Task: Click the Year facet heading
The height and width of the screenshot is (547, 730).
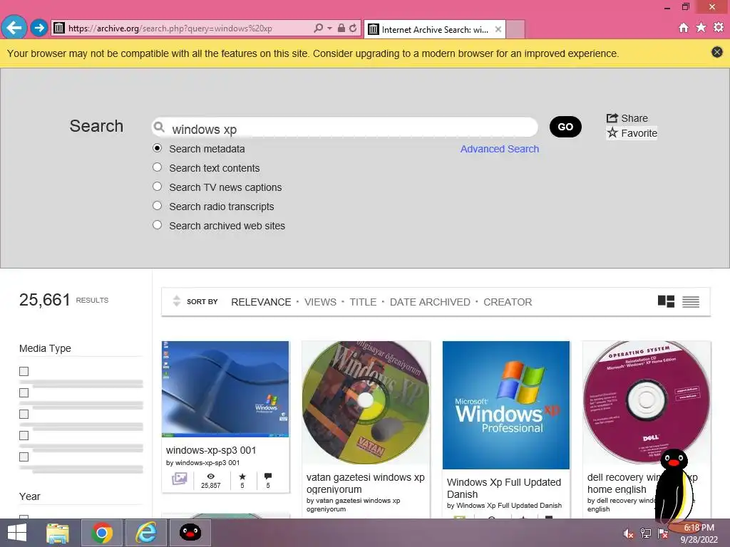Action: tap(30, 496)
